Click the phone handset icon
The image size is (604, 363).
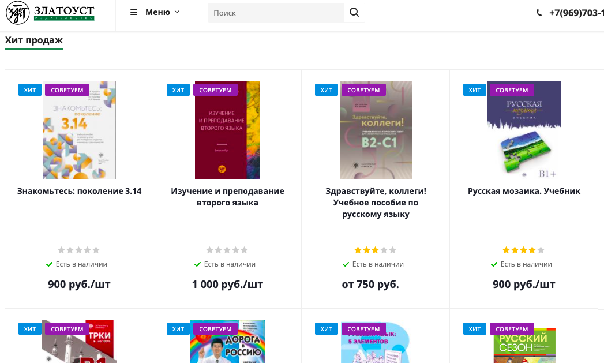point(539,13)
